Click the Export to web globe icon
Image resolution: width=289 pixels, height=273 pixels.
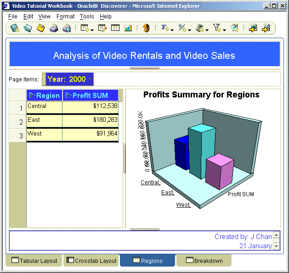click(x=253, y=28)
